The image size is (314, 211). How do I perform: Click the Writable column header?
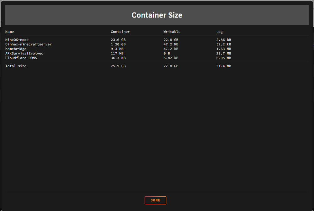[x=172, y=32]
